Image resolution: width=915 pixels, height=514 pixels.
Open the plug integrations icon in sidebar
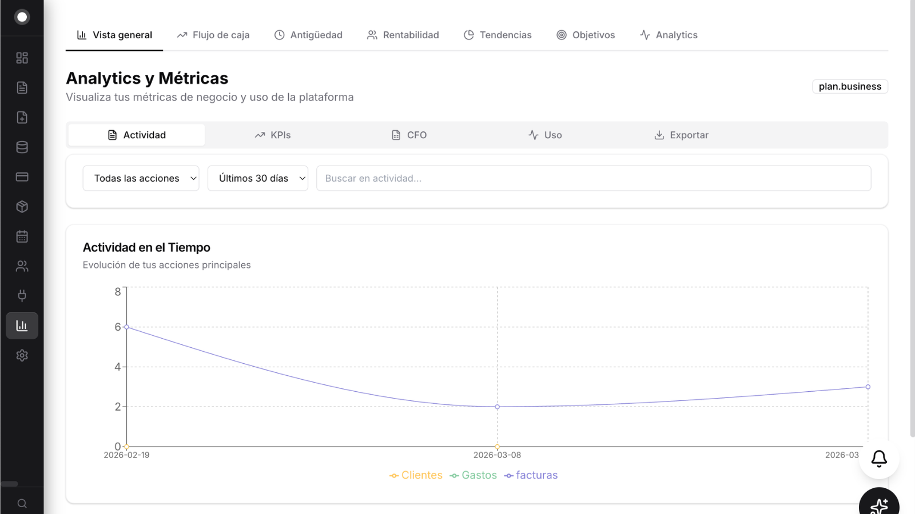[x=22, y=296]
